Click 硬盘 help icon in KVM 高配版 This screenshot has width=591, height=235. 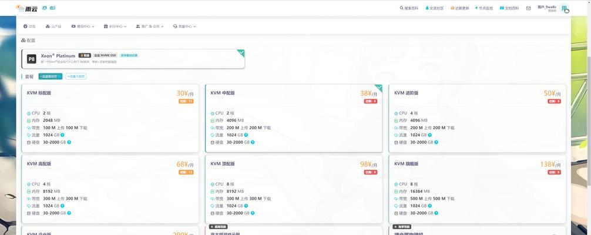(x=69, y=213)
